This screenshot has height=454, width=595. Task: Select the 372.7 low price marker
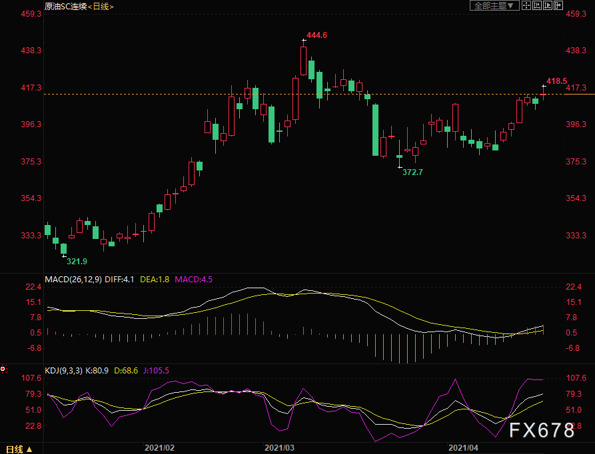[412, 172]
